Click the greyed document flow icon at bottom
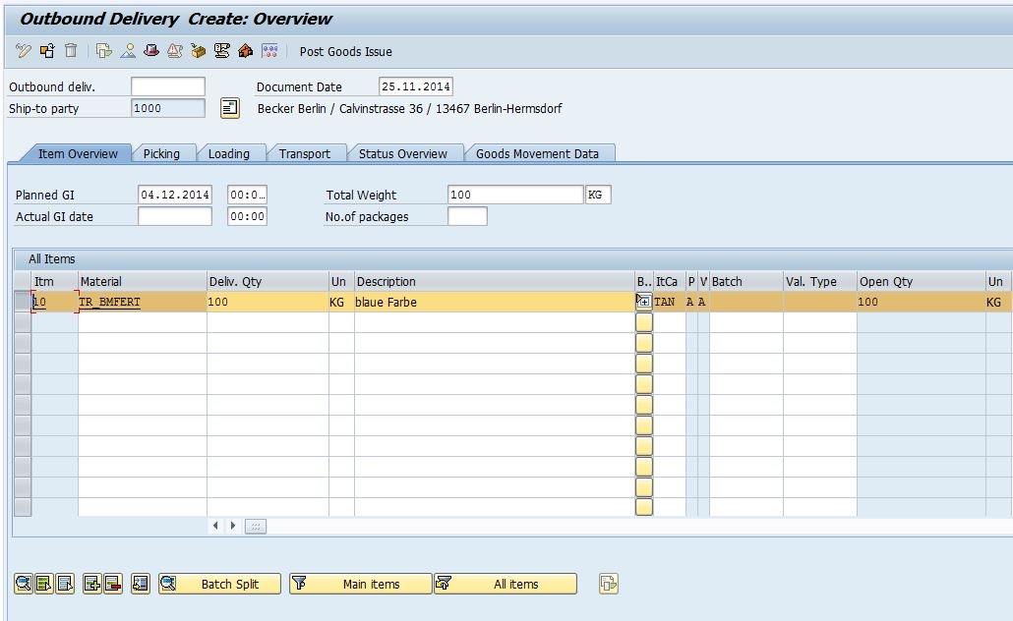The width and height of the screenshot is (1013, 621). pos(609,584)
